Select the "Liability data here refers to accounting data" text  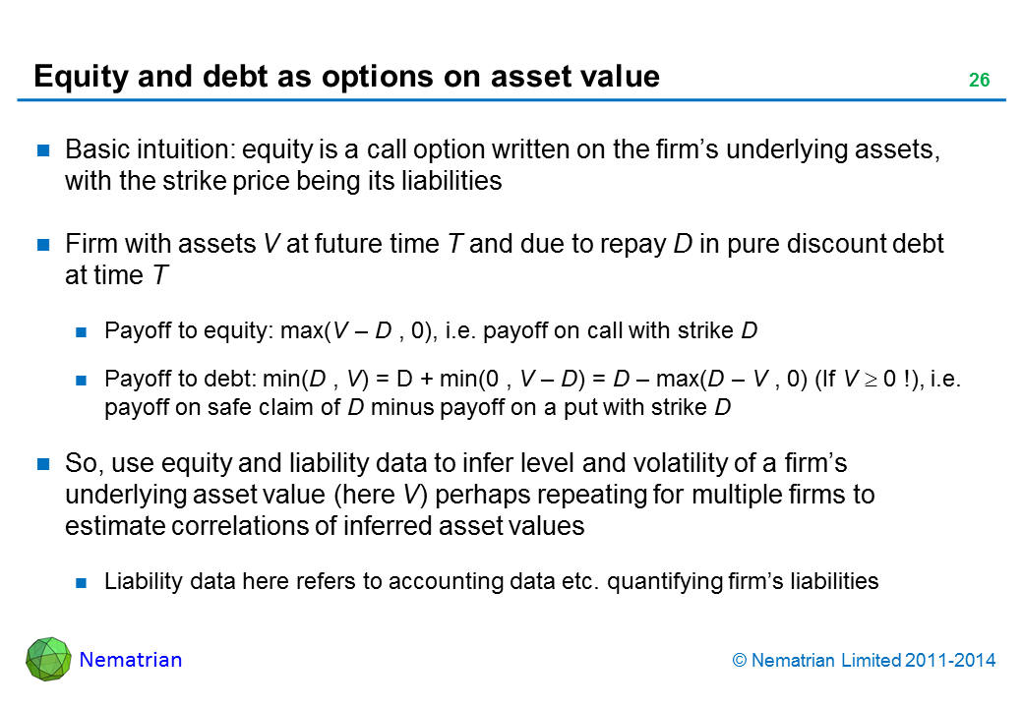pos(491,581)
